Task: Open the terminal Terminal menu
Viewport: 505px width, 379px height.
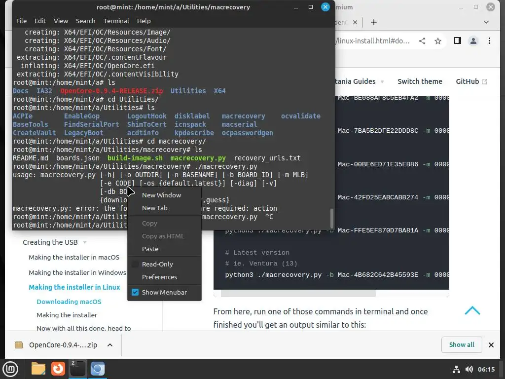Action: [116, 21]
